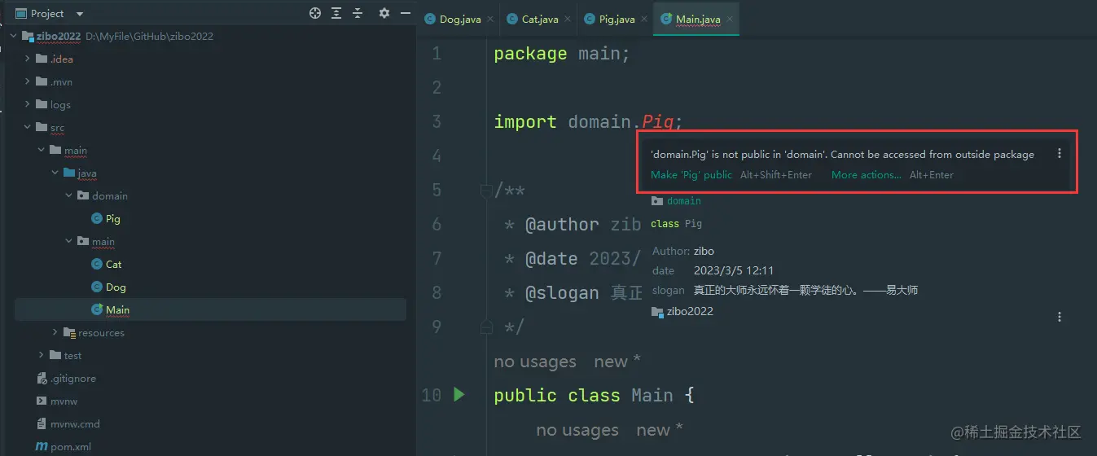
Task: Close the Cat.java tab
Action: (x=568, y=20)
